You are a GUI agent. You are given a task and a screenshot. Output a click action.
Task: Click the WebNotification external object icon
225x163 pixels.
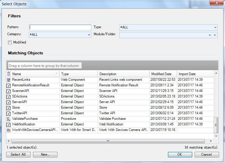tap(9, 125)
